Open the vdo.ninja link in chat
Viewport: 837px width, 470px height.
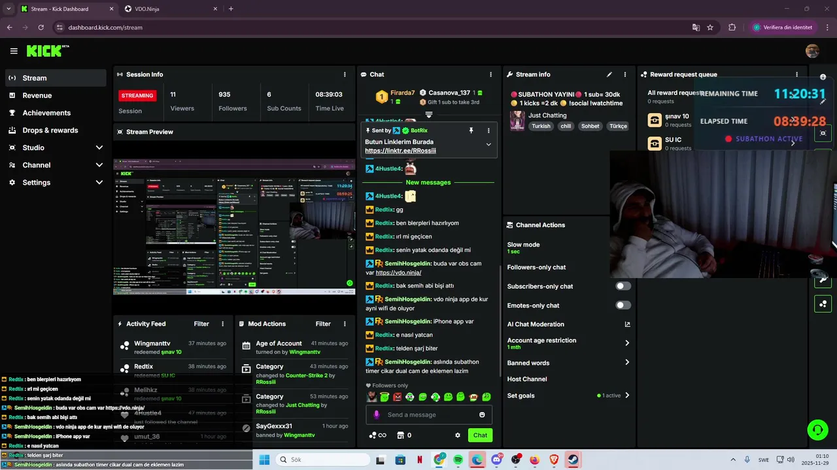(x=398, y=273)
